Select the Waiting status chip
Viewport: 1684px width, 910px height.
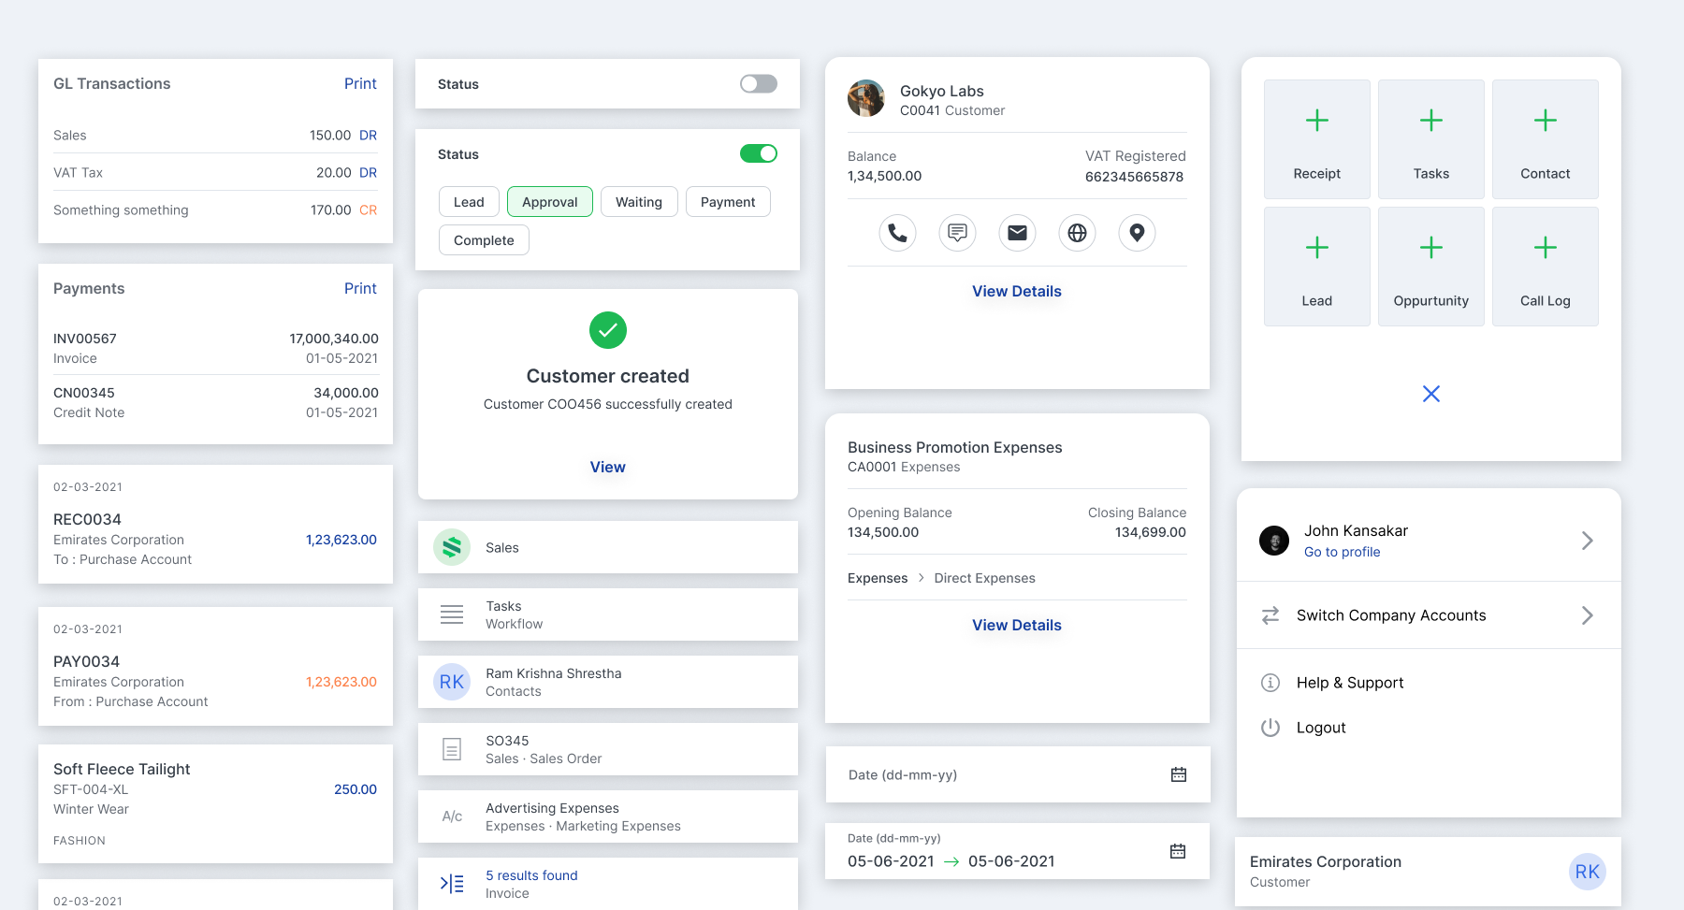(x=639, y=202)
